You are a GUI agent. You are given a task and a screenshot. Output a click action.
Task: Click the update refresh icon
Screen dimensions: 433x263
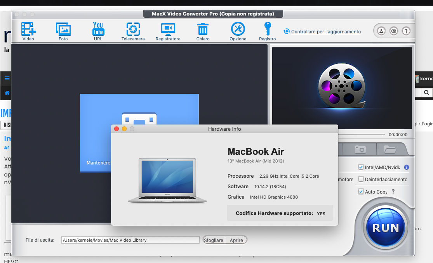287,31
